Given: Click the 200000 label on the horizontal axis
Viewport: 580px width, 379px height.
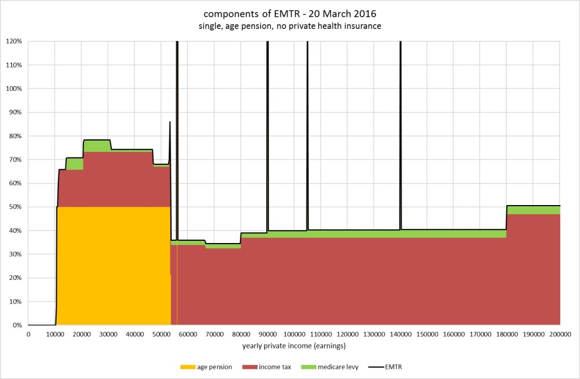Looking at the screenshot, I should [x=560, y=334].
